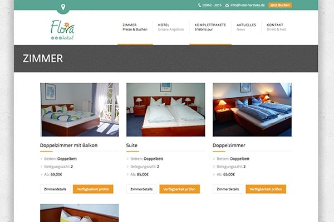Screen dimensions: 334x222
Task: Open the Zimmer Preise & Buchen menu
Action: (135, 27)
